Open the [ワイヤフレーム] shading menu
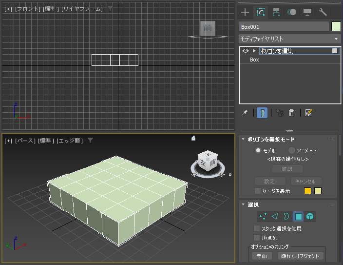This screenshot has height=265, width=343. click(x=82, y=9)
